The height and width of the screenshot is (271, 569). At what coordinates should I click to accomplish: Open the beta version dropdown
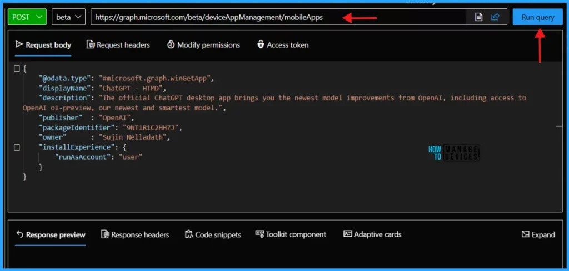[x=68, y=17]
